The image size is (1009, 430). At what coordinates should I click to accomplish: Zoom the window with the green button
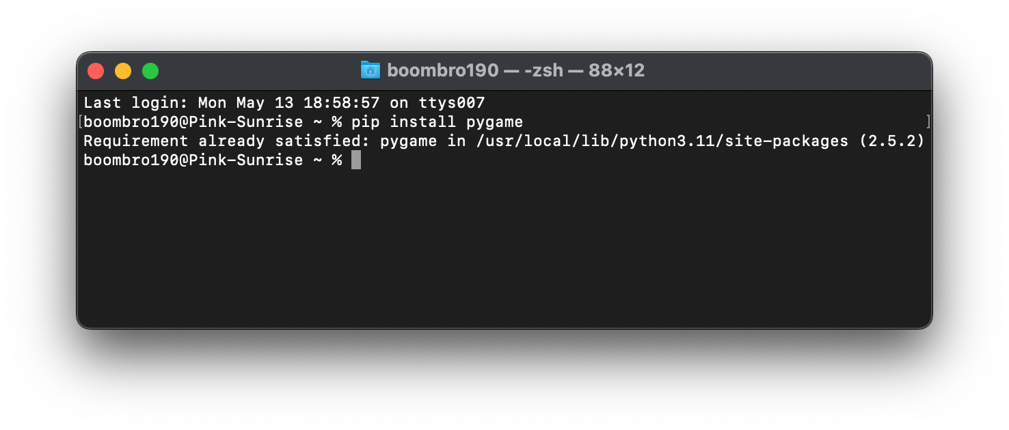click(x=150, y=71)
